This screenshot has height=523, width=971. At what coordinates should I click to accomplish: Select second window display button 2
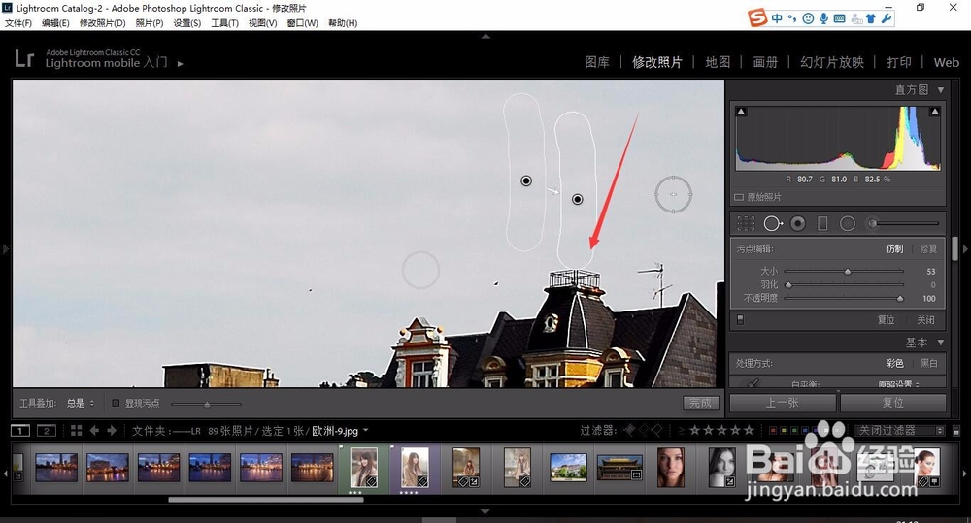coord(47,430)
